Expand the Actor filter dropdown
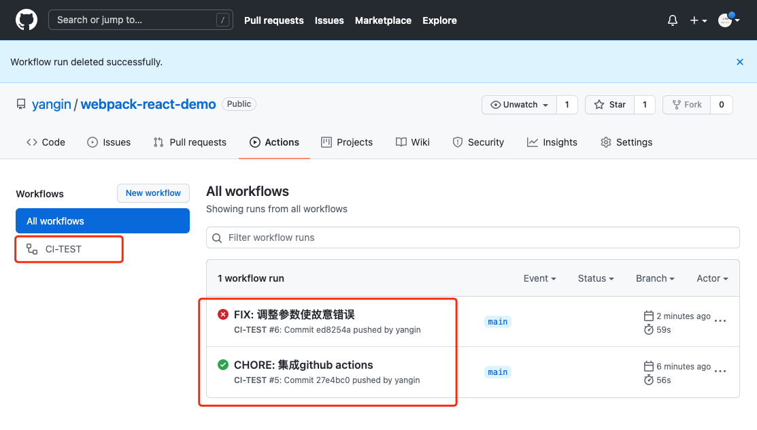Image resolution: width=757 pixels, height=430 pixels. coord(712,278)
